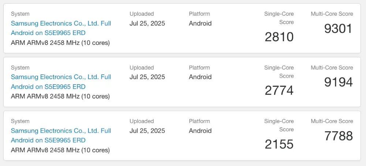Click Android platform in the 9194 result
Image resolution: width=366 pixels, height=166 pixels.
[200, 77]
